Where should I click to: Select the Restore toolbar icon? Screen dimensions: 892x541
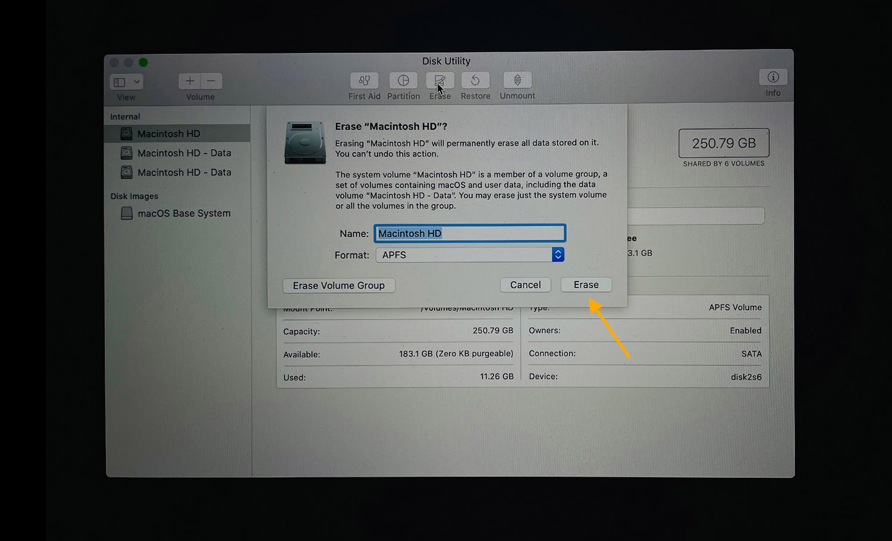coord(475,80)
